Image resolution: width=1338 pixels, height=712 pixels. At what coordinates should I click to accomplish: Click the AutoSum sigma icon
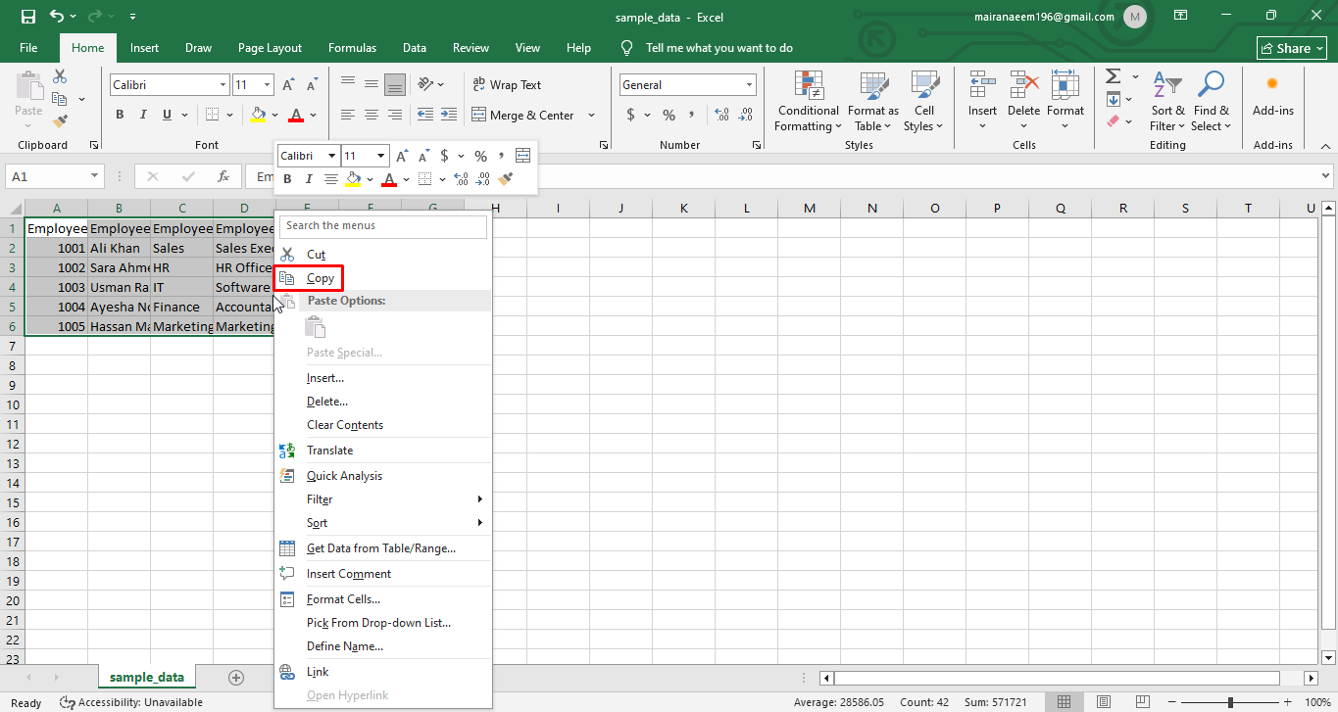(x=1113, y=76)
